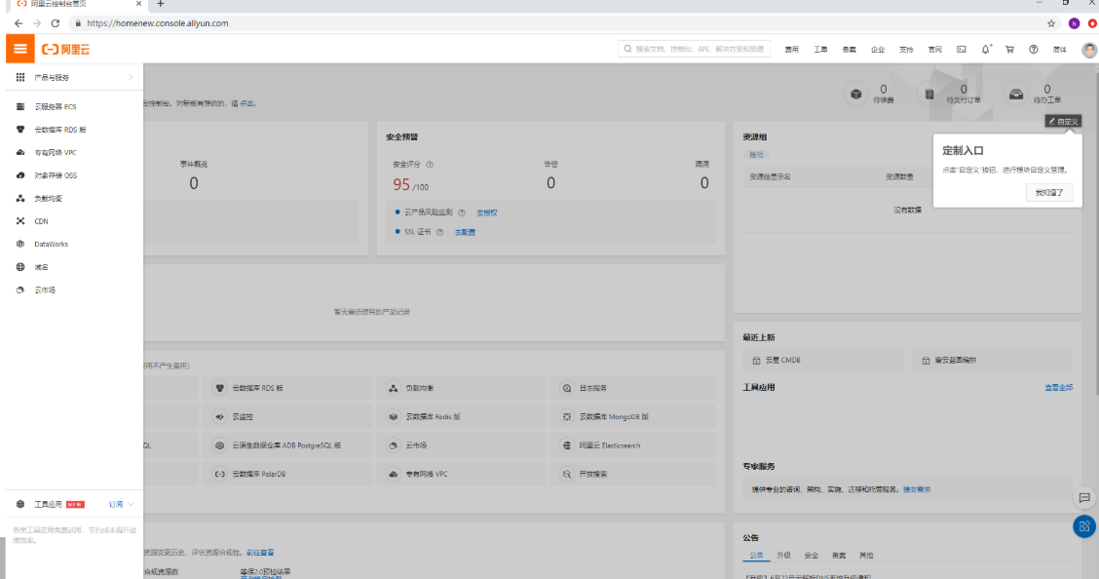1099x579 pixels.
Task: Open 开放搜索 product card
Action: point(634,474)
